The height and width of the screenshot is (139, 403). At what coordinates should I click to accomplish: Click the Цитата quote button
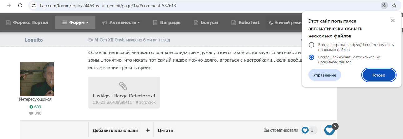click(166, 131)
